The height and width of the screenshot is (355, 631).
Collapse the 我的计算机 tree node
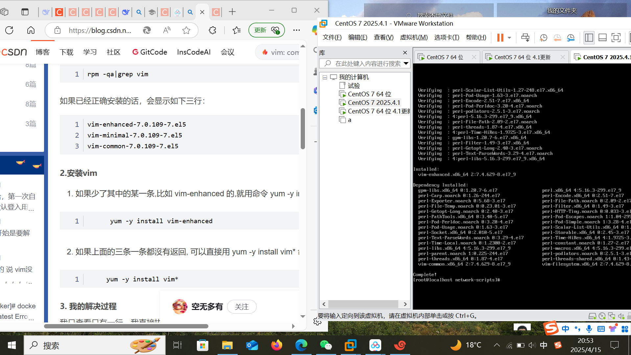click(325, 77)
